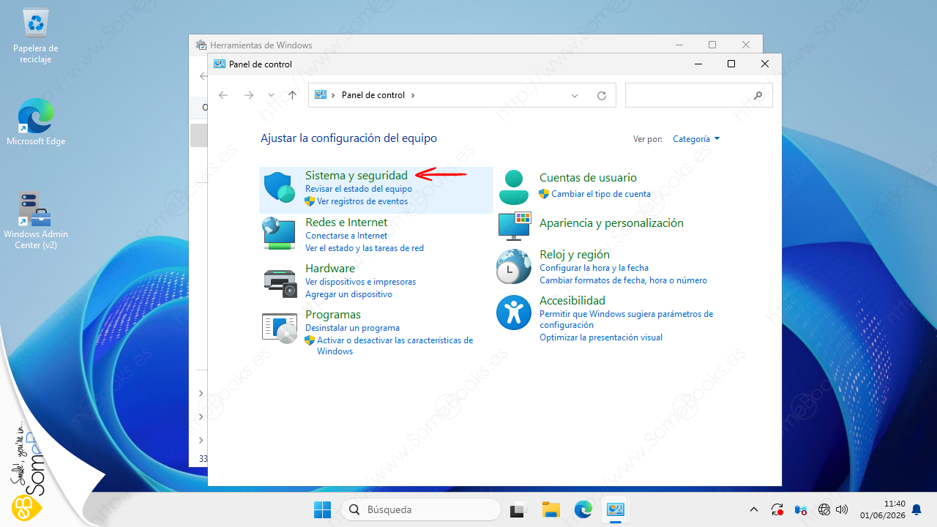Screen dimensions: 937x527
Task: Open the Reloj y región heading
Action: [575, 255]
